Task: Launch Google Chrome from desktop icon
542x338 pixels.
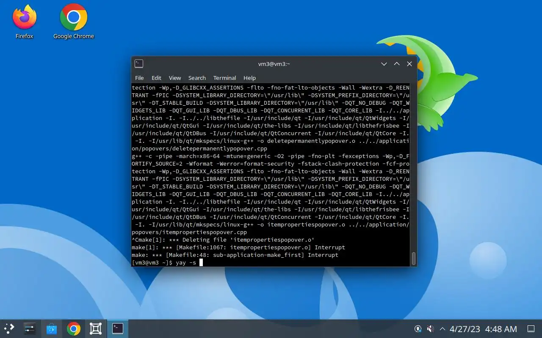Action: [x=74, y=22]
